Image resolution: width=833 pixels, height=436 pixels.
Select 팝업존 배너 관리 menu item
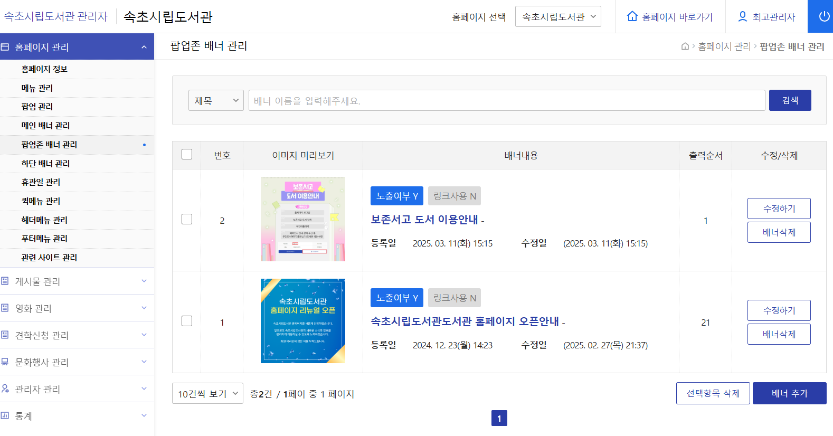pyautogui.click(x=77, y=145)
